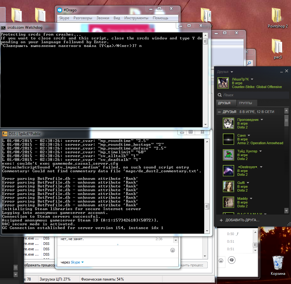Click DSS console scrollbar thumb
Viewport: 291px width, 284px height.
[207, 206]
